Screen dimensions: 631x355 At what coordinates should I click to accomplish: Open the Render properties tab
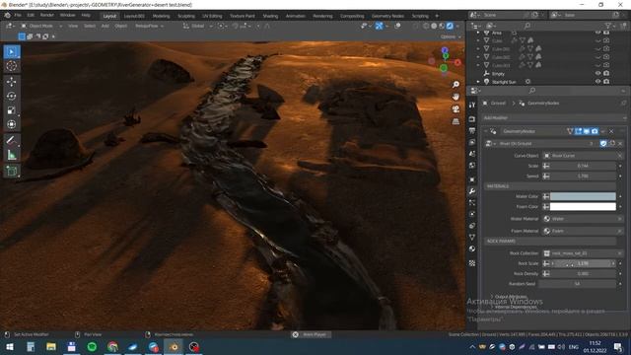[472, 119]
